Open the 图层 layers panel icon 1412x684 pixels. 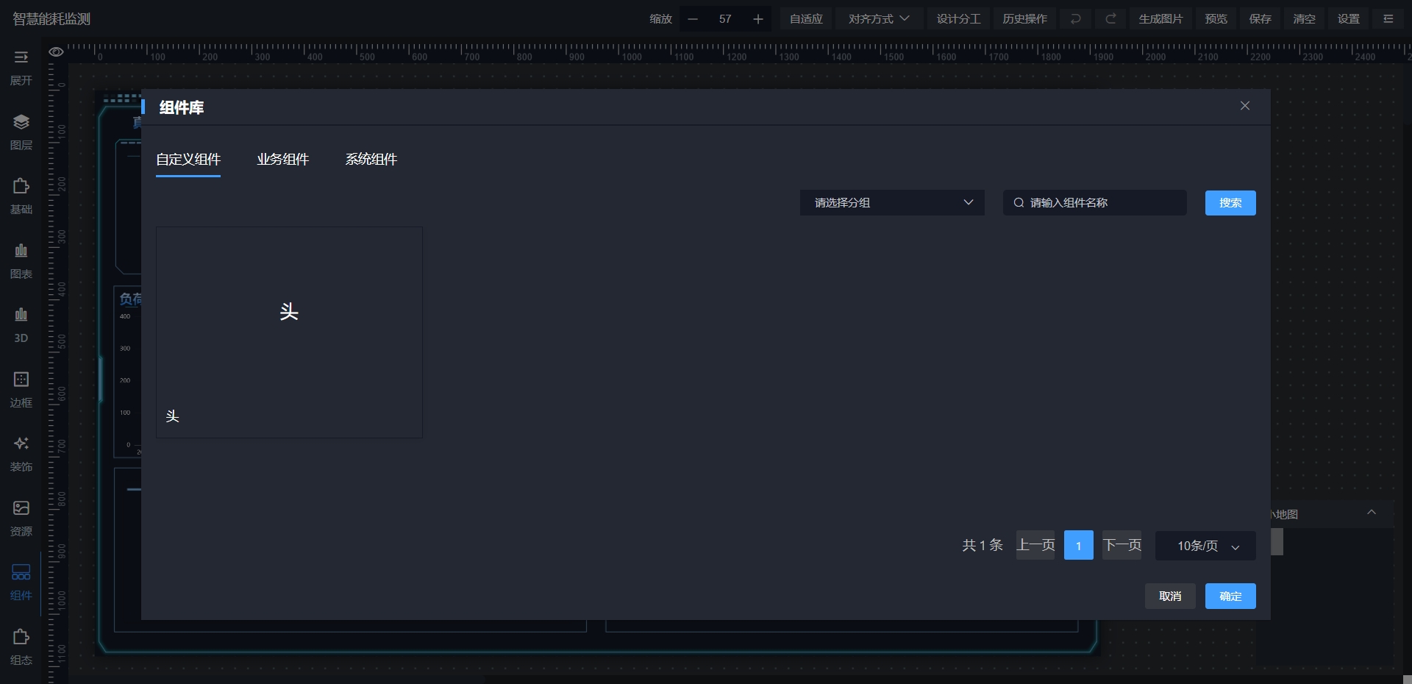[x=21, y=122]
